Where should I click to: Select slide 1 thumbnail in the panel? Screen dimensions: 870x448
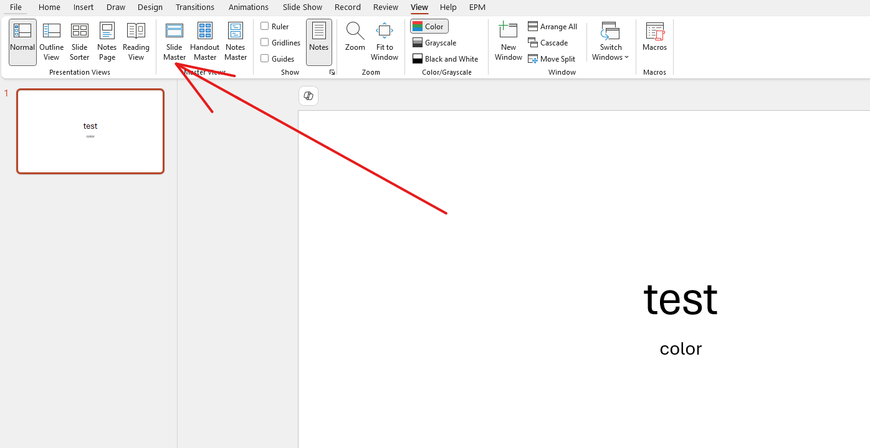coord(90,131)
